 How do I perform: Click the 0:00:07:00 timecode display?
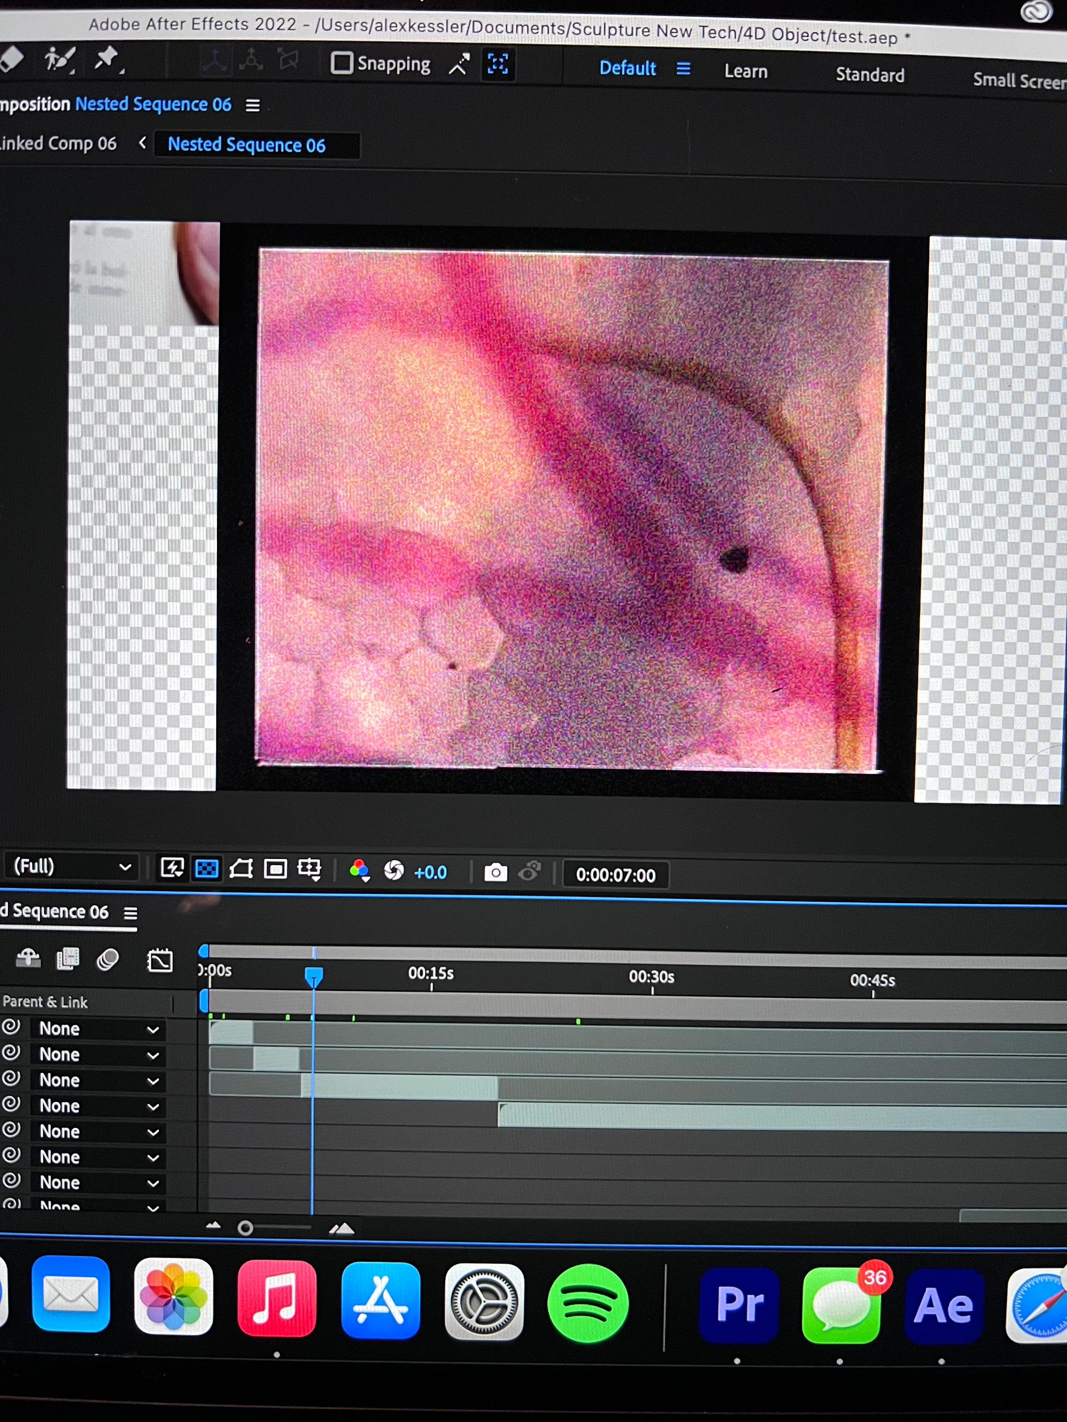[x=615, y=875]
